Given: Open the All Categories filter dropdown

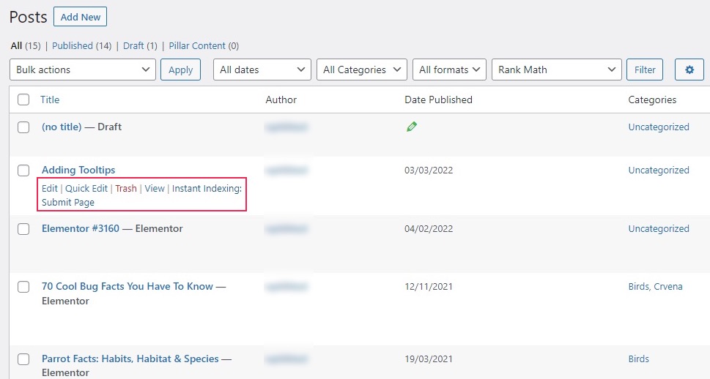Looking at the screenshot, I should coord(362,70).
